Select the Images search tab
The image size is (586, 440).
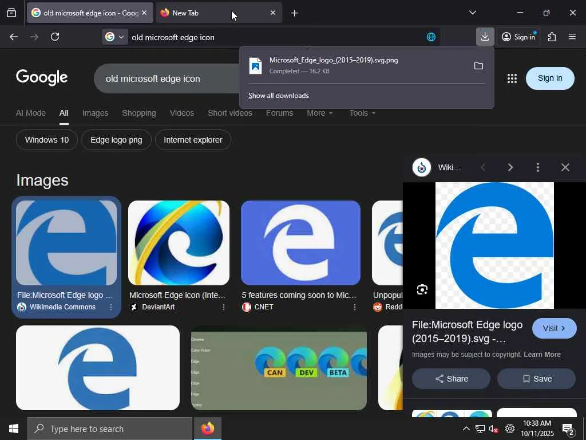coord(96,113)
